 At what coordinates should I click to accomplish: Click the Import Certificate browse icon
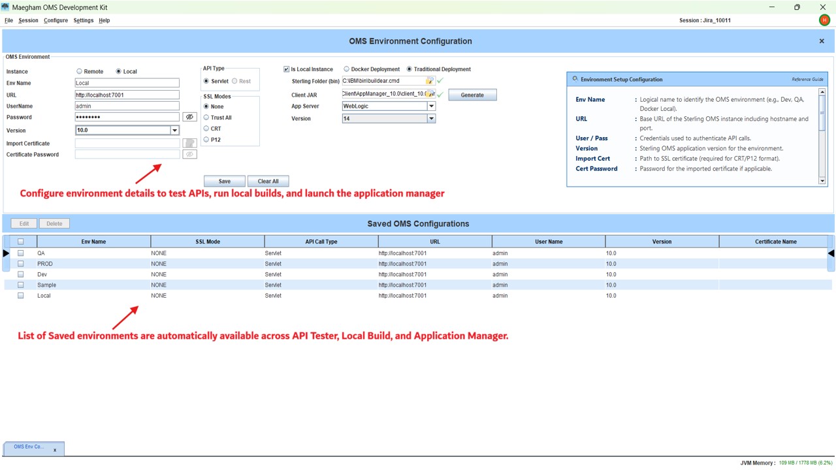(189, 142)
